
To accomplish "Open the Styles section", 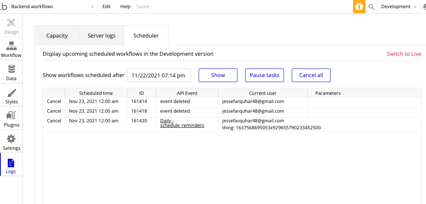I will (x=11, y=96).
